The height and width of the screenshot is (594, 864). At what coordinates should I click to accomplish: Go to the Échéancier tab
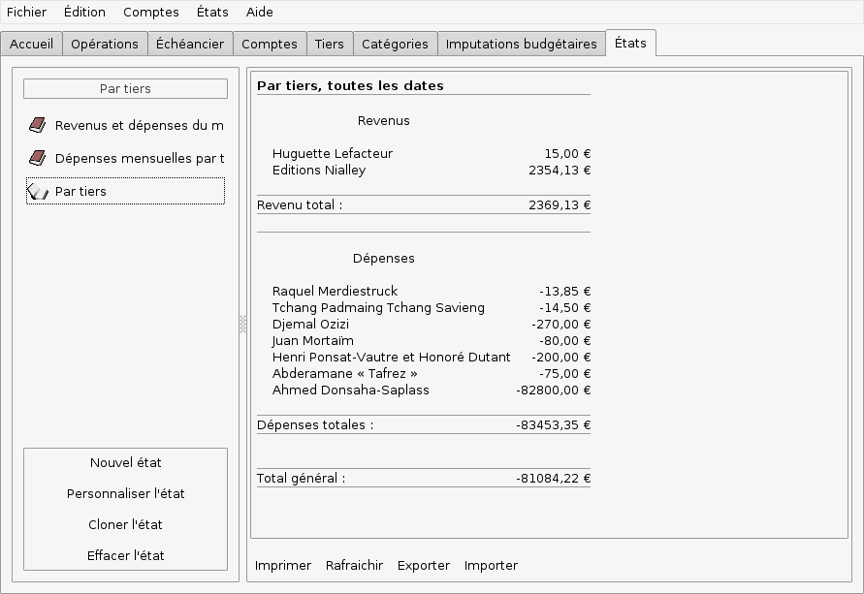[190, 44]
